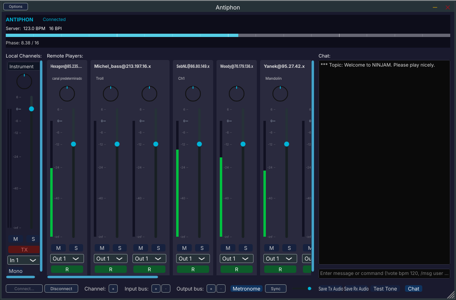Click the pan knob for Hexagon's channel
Image resolution: width=456 pixels, height=300 pixels.
pyautogui.click(x=67, y=94)
